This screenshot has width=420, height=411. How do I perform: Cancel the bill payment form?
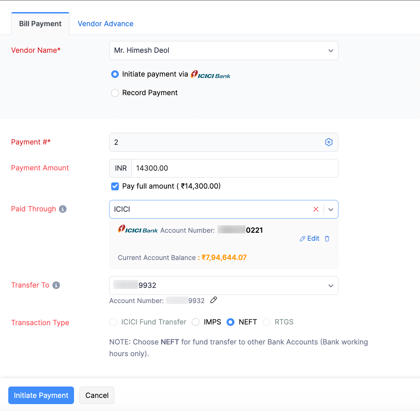(97, 395)
